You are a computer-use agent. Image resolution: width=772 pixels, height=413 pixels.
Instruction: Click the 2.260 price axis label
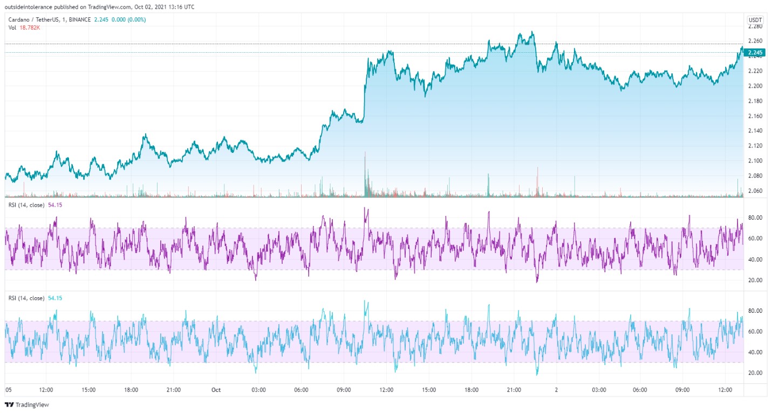click(x=755, y=41)
